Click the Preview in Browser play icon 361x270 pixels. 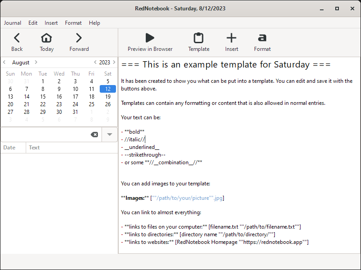150,38
